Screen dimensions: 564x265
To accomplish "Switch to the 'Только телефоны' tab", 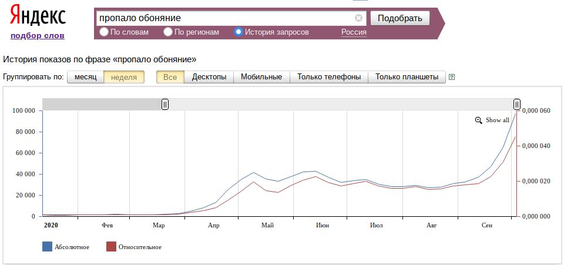I will click(x=329, y=77).
